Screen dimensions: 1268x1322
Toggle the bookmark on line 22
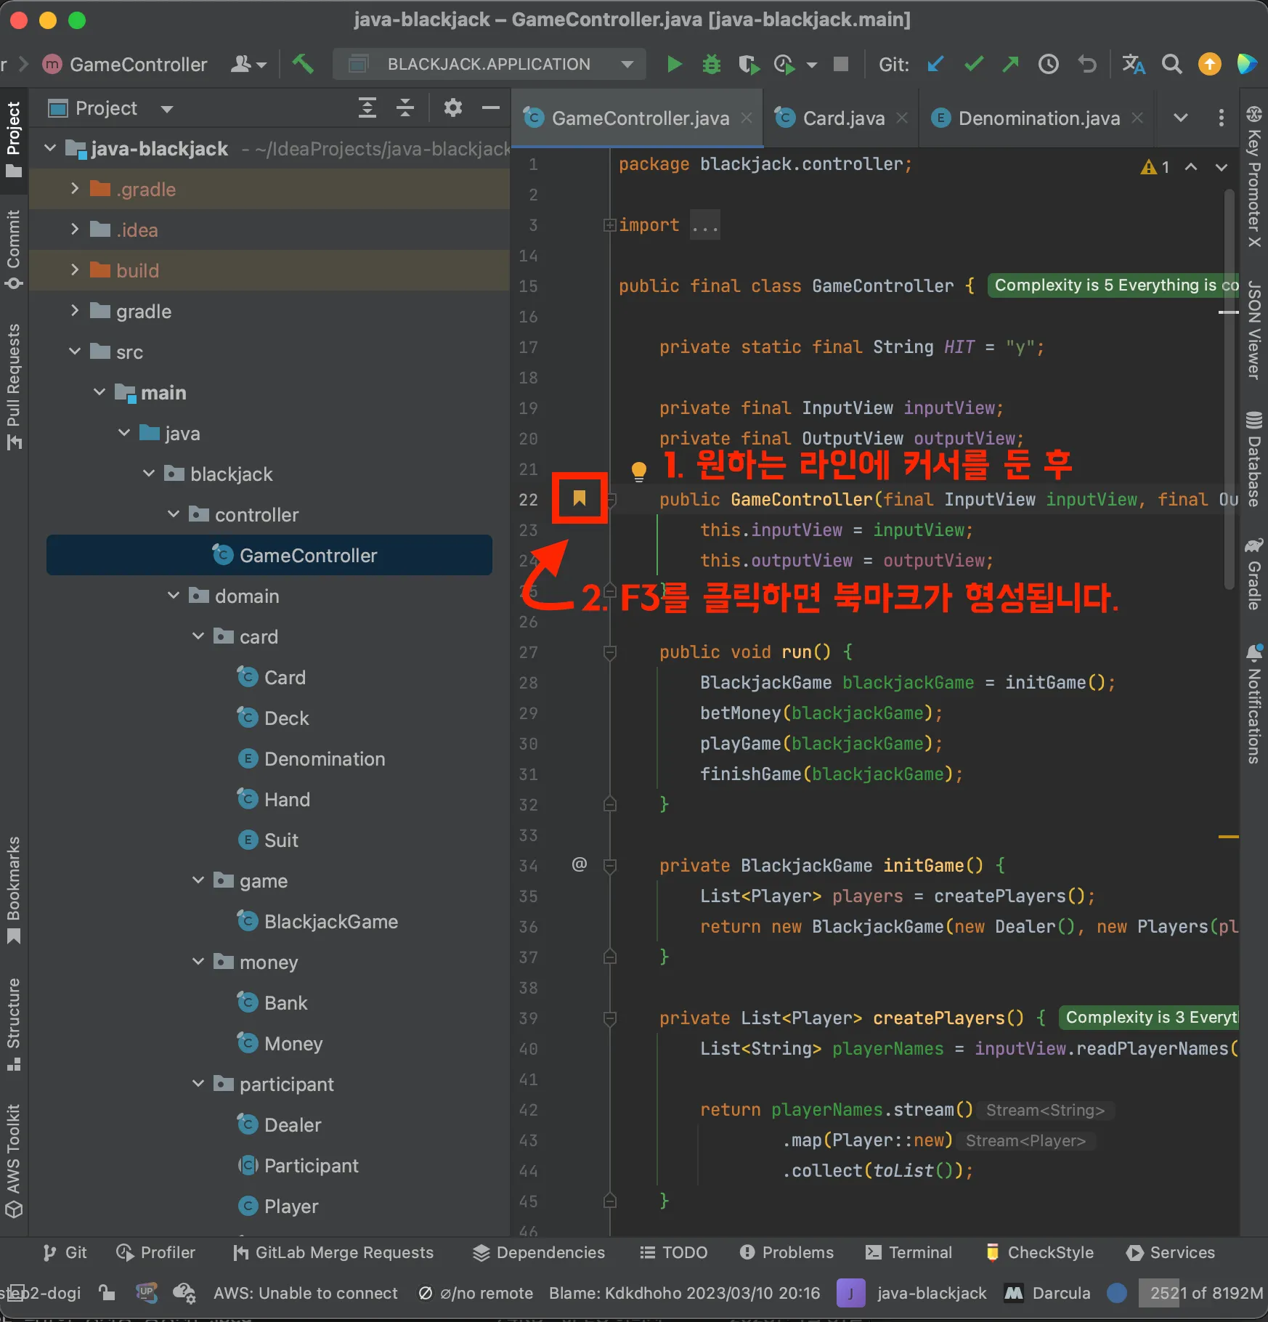579,498
